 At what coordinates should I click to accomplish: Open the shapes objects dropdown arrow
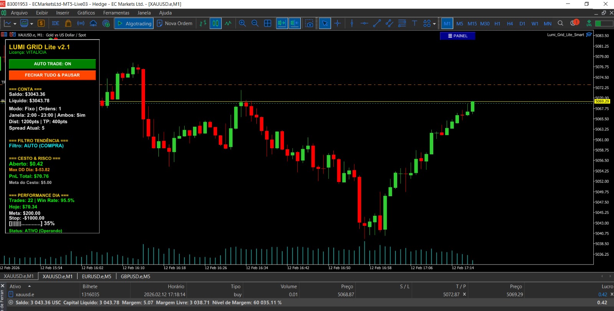pos(434,24)
